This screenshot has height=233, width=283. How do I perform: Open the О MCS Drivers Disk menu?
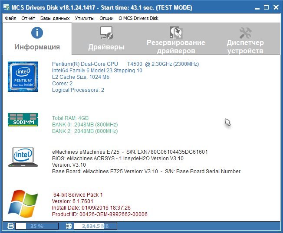tap(138, 18)
